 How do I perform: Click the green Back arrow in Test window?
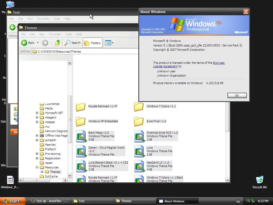tap(12, 27)
